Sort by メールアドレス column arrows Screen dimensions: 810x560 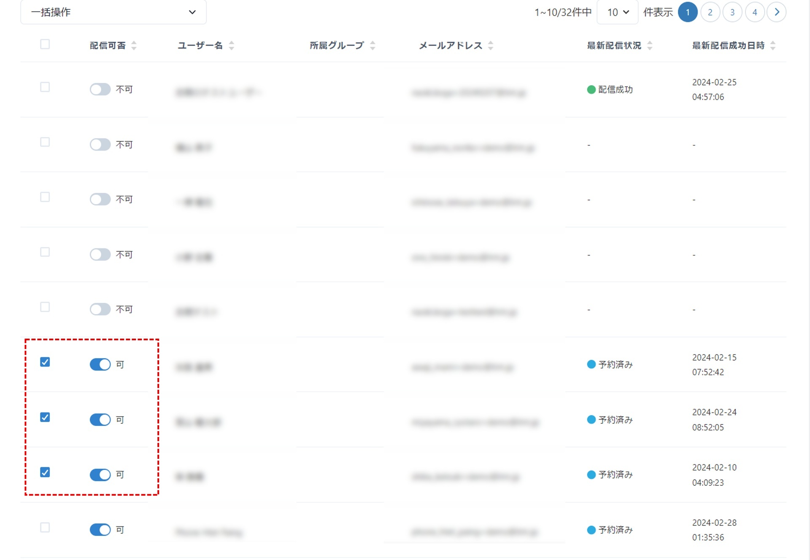point(490,46)
